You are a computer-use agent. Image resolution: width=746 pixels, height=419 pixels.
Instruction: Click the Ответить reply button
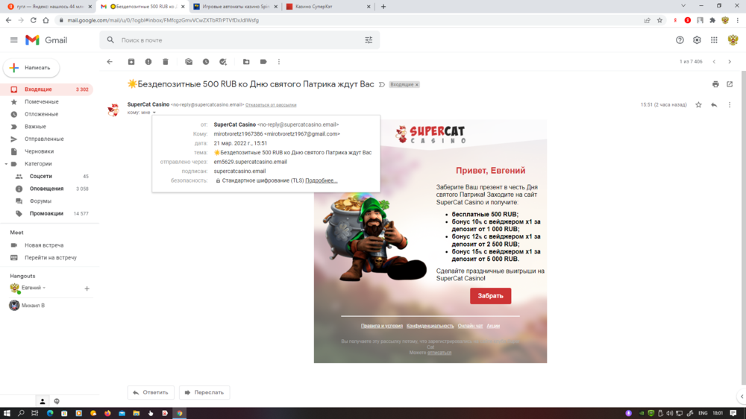(151, 392)
